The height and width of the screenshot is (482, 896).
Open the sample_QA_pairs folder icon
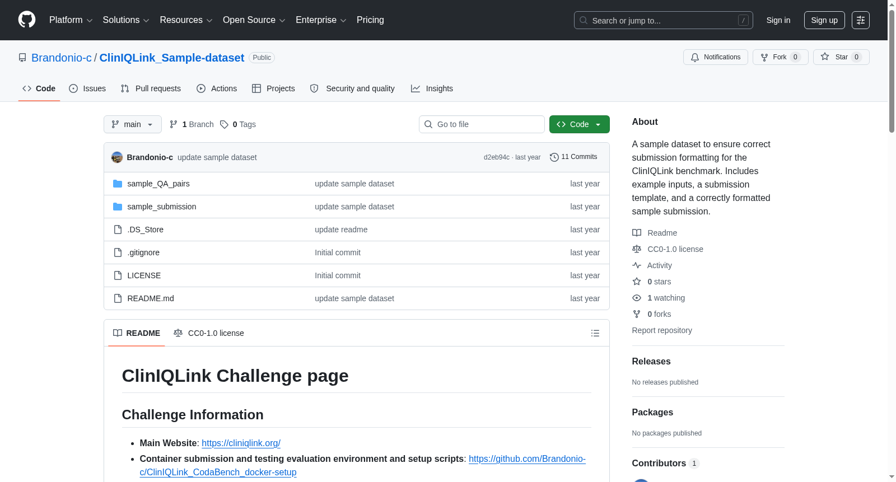(x=118, y=184)
